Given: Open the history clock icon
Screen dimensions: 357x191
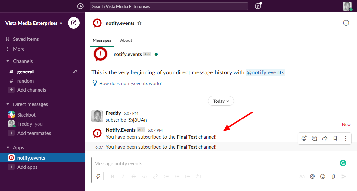Looking at the screenshot, I should pyautogui.click(x=80, y=6).
